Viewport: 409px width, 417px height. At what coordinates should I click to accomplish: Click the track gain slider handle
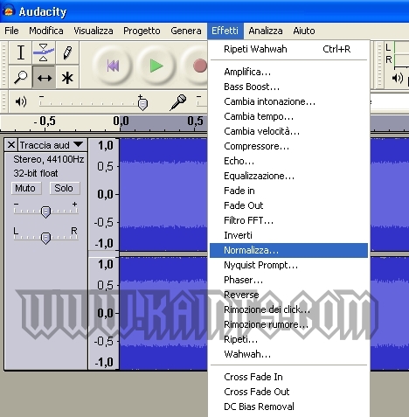pyautogui.click(x=45, y=212)
